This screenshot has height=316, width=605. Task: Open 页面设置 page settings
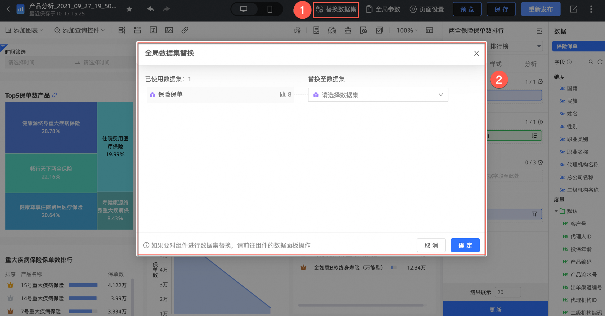pyautogui.click(x=427, y=10)
